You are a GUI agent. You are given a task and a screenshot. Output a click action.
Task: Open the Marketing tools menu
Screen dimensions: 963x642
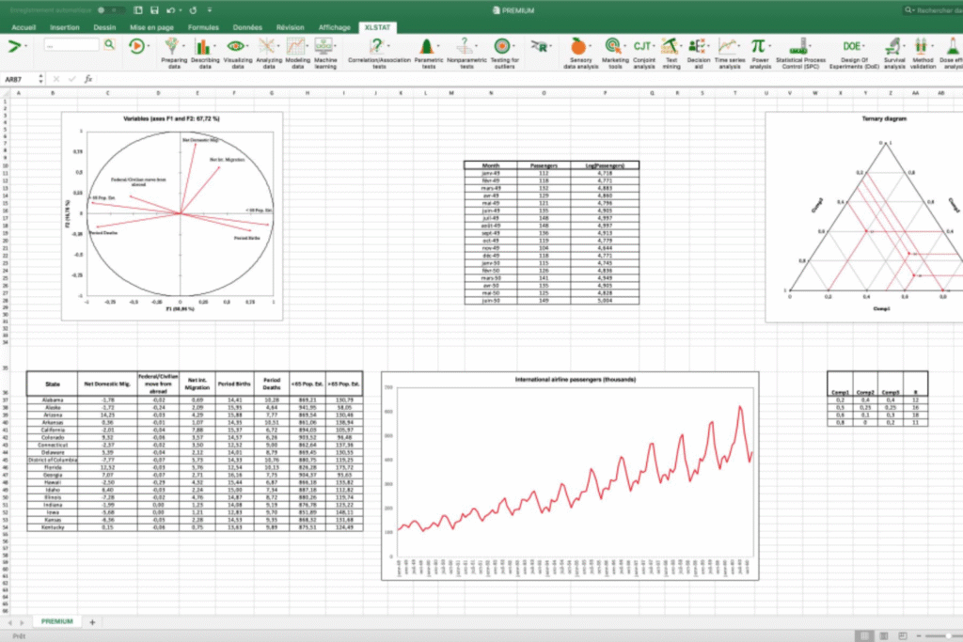coord(615,54)
